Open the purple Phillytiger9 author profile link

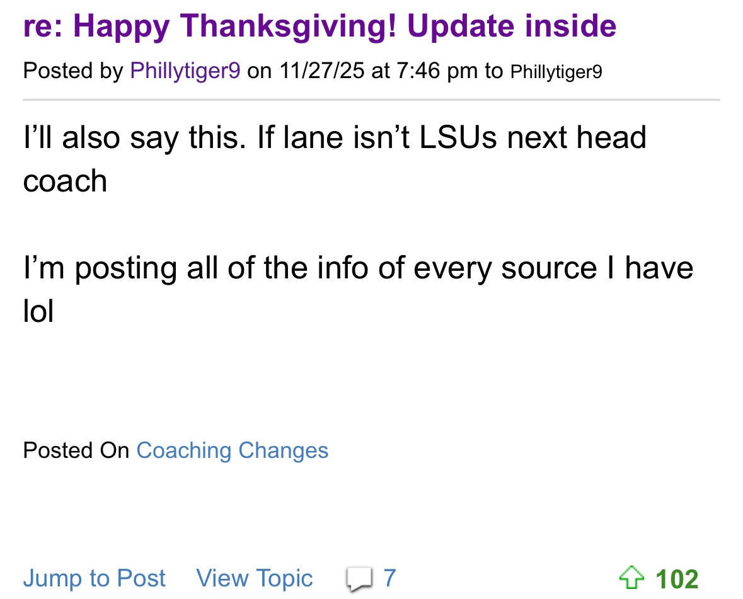click(185, 71)
